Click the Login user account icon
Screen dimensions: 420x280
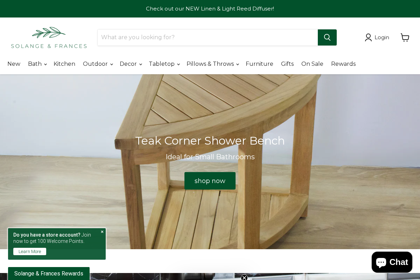[x=368, y=37]
